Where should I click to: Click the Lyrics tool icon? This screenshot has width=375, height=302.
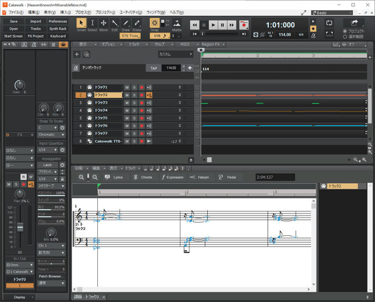click(107, 177)
